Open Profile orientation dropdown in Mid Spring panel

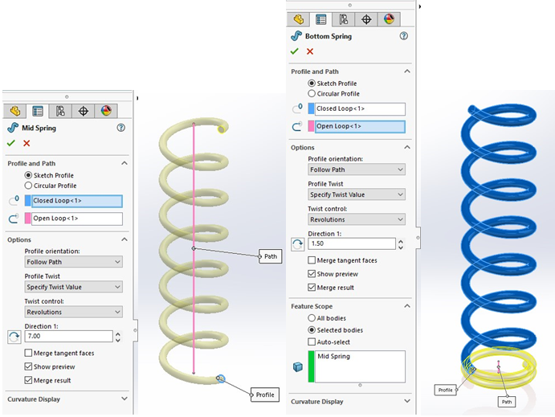click(73, 262)
